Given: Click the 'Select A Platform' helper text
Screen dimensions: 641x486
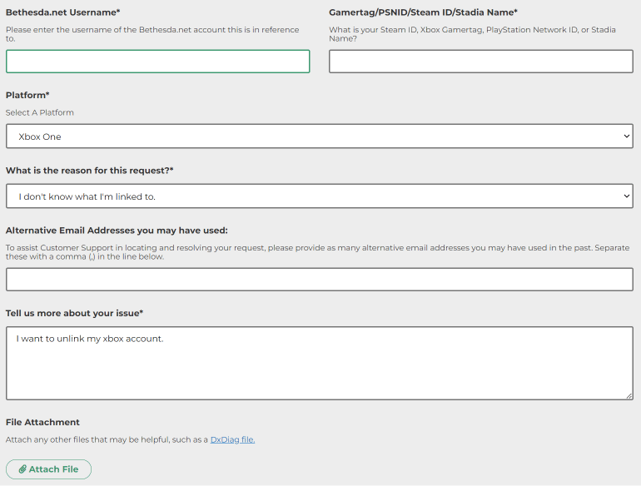Looking at the screenshot, I should coord(40,112).
